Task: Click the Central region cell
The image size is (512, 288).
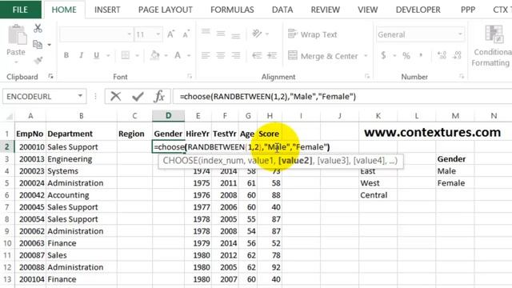Action: [x=378, y=195]
